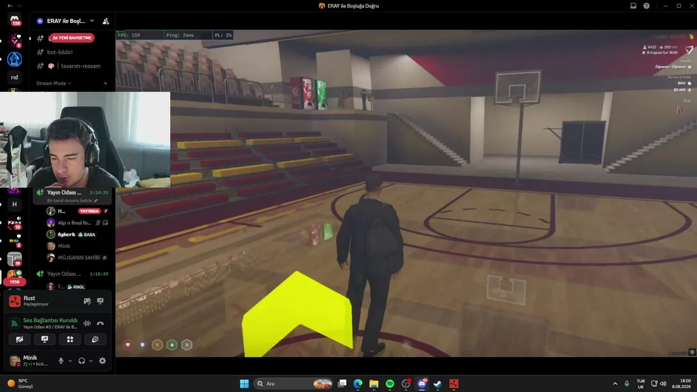Open the Rust activity share icon
This screenshot has height=392, width=697.
point(87,301)
